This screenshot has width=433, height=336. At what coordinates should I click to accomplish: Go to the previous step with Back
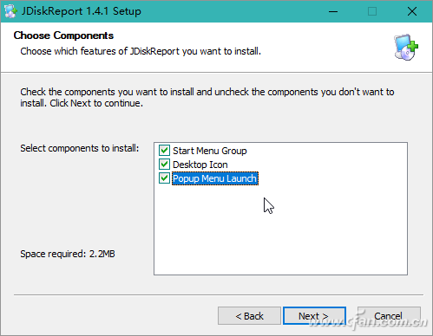(x=249, y=316)
